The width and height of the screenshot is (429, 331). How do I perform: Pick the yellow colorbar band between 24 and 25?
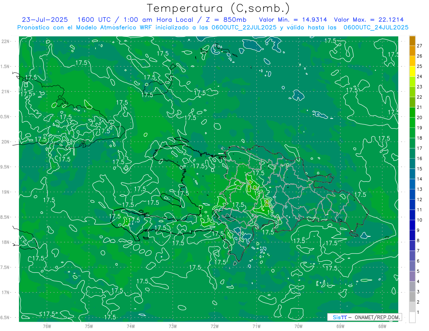coord(412,71)
